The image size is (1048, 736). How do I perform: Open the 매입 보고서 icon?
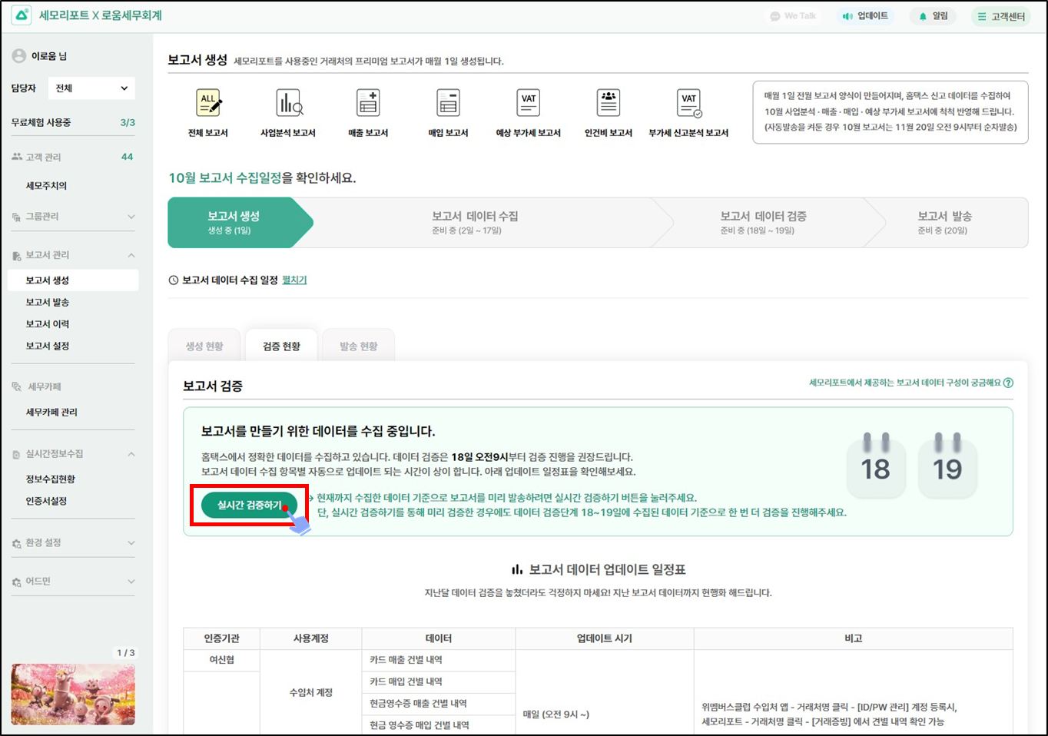click(x=448, y=104)
